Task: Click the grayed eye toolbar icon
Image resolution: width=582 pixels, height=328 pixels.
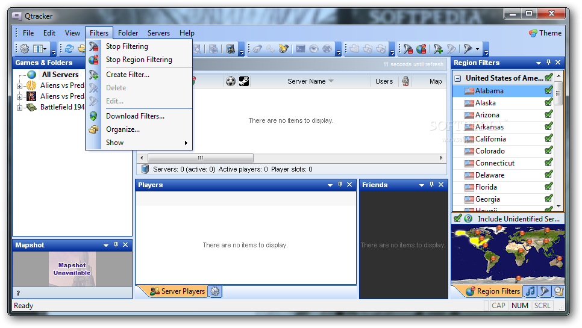Action: point(314,49)
